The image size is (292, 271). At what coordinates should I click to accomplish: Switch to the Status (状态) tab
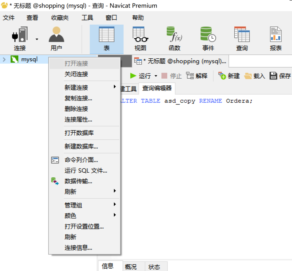[154, 267]
